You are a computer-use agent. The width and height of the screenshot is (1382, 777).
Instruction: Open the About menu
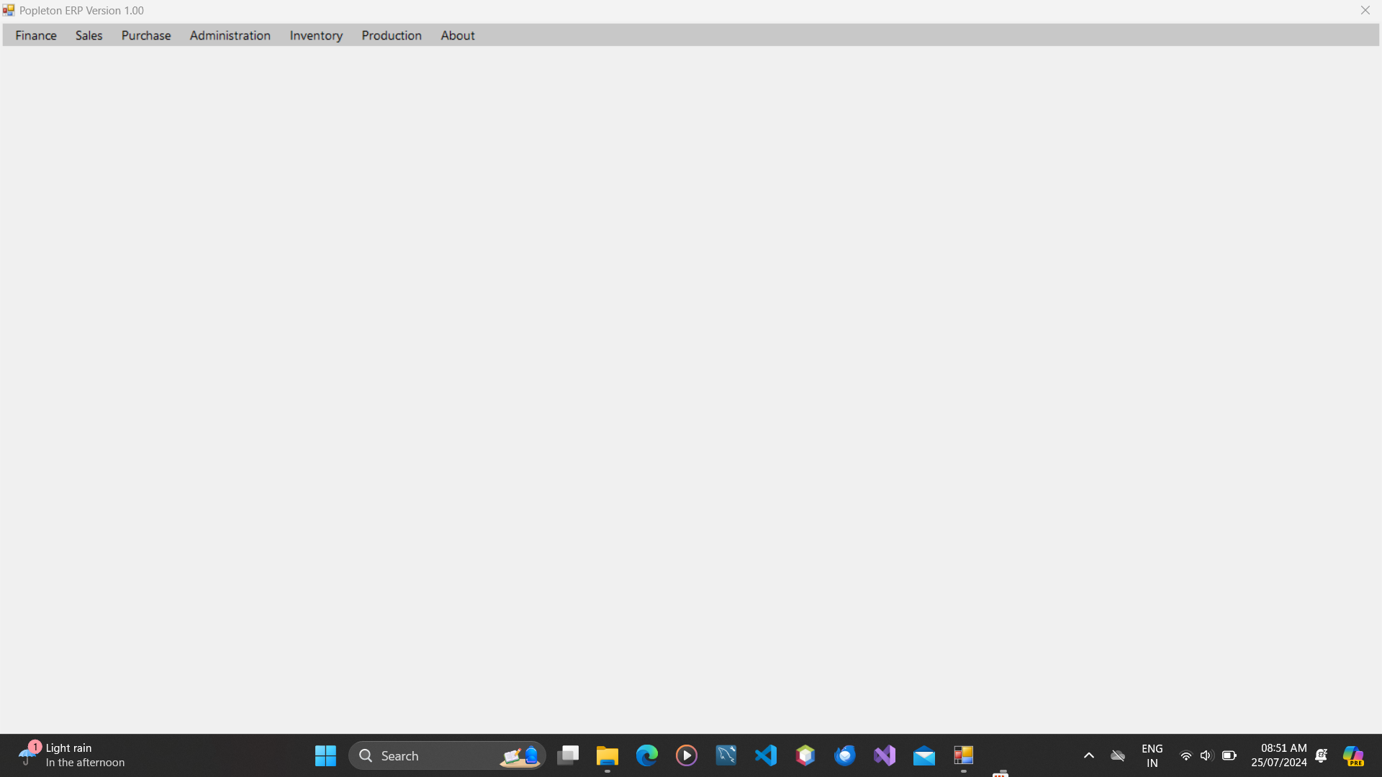[x=458, y=35]
